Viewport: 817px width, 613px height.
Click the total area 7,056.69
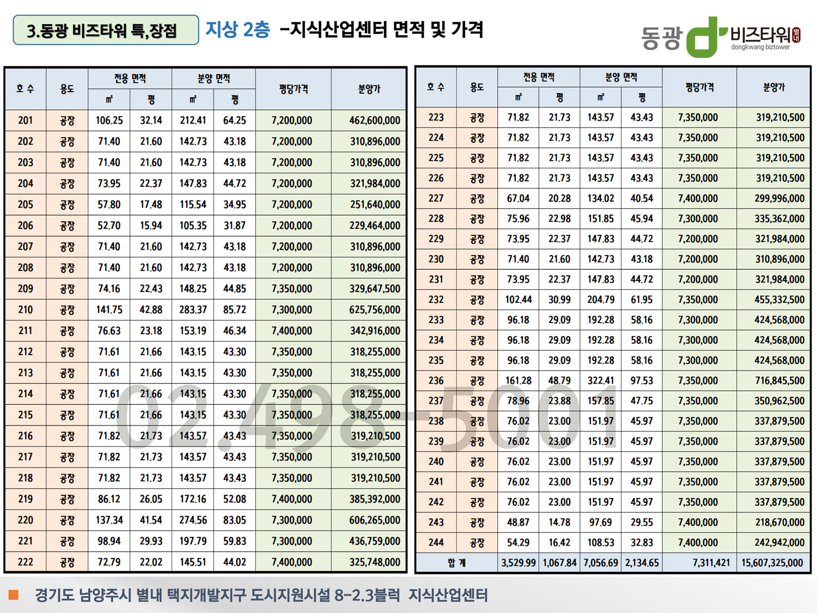(601, 563)
